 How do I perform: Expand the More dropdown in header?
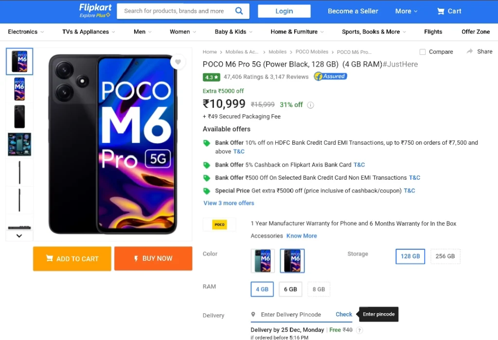(x=406, y=11)
